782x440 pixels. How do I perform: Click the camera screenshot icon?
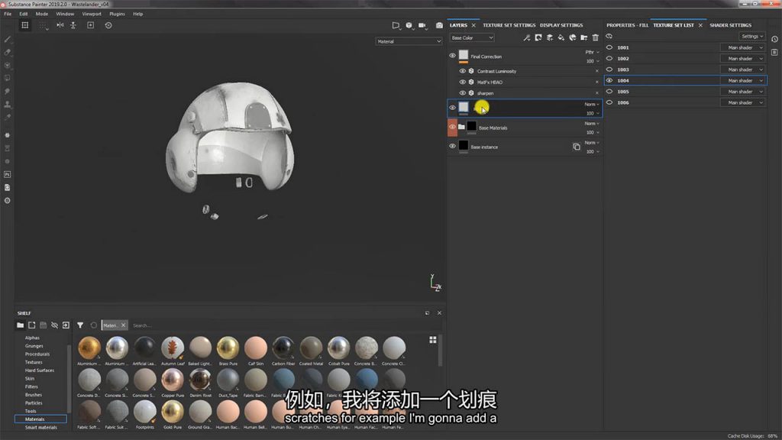(x=439, y=25)
